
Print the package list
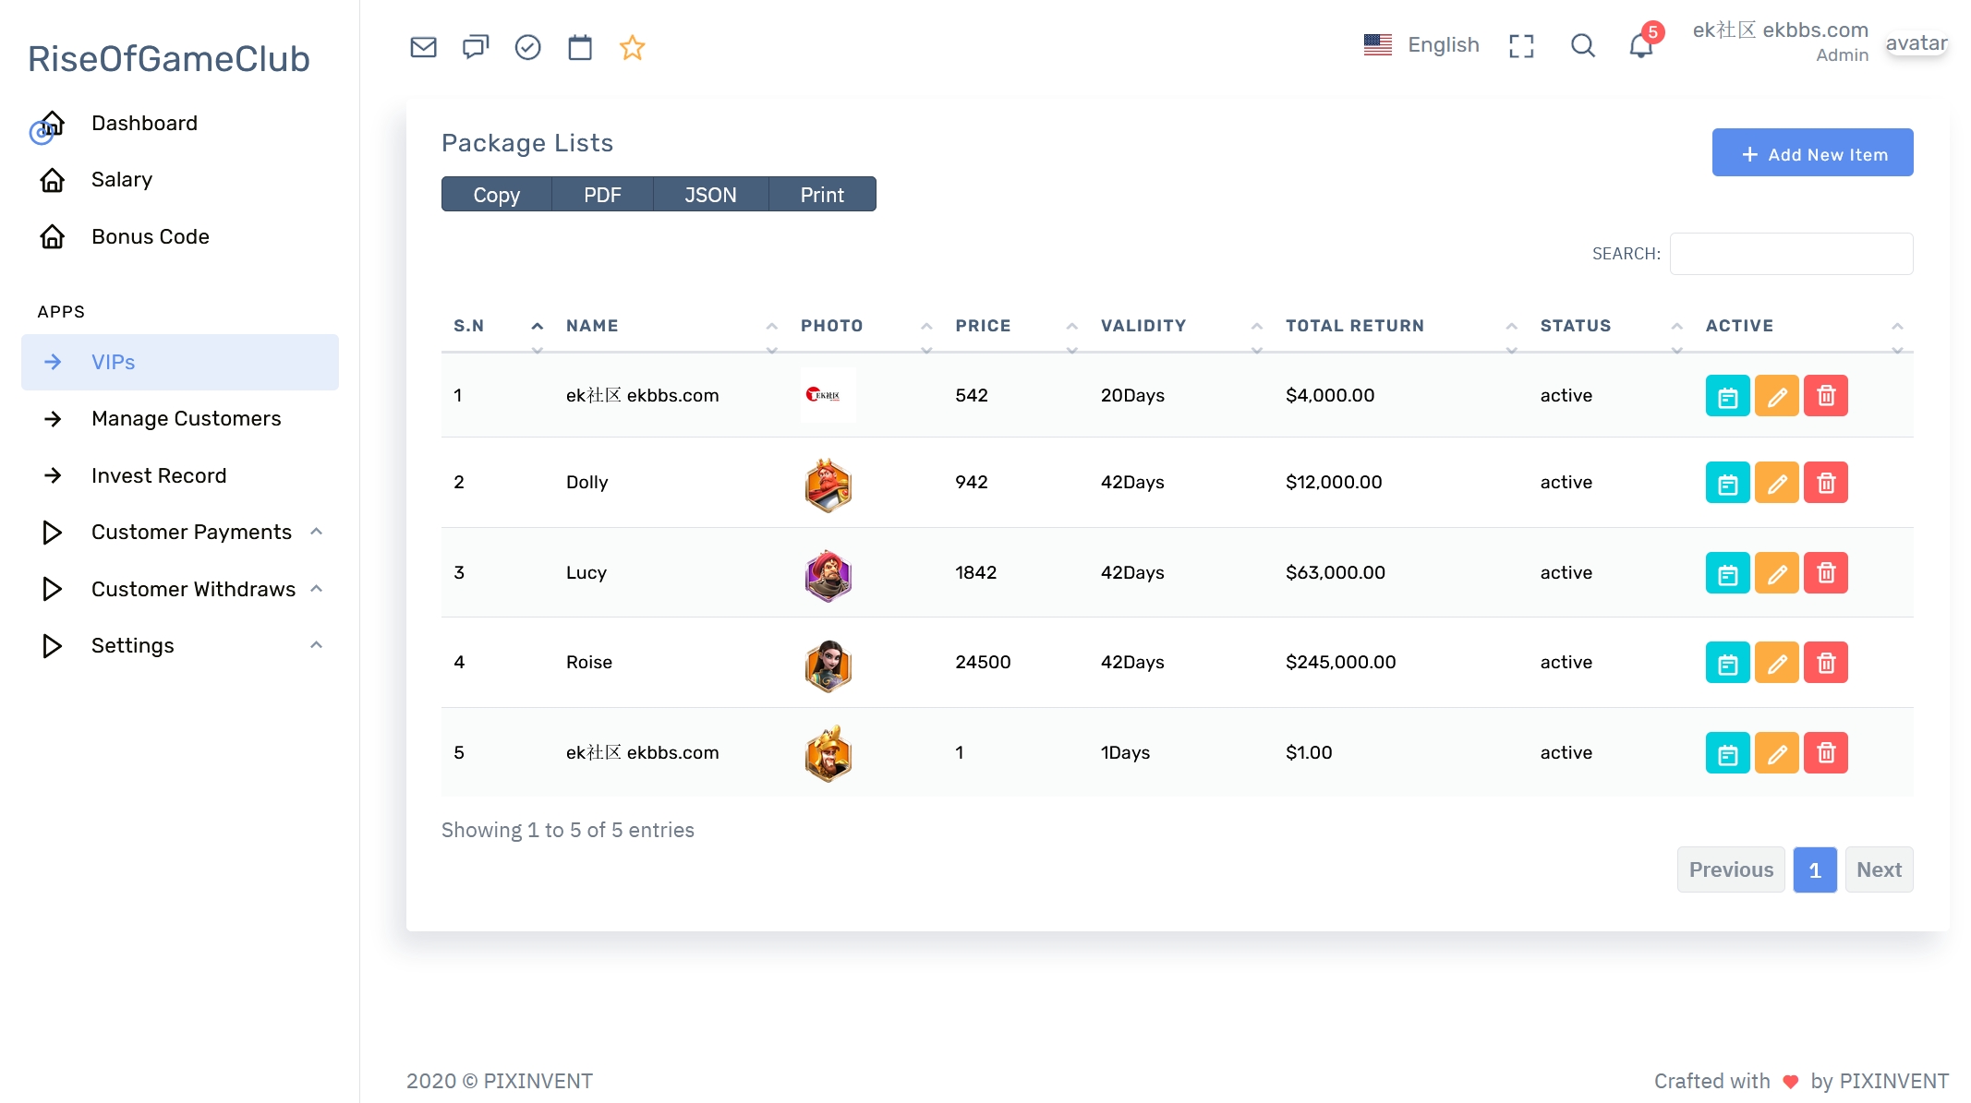pyautogui.click(x=822, y=195)
